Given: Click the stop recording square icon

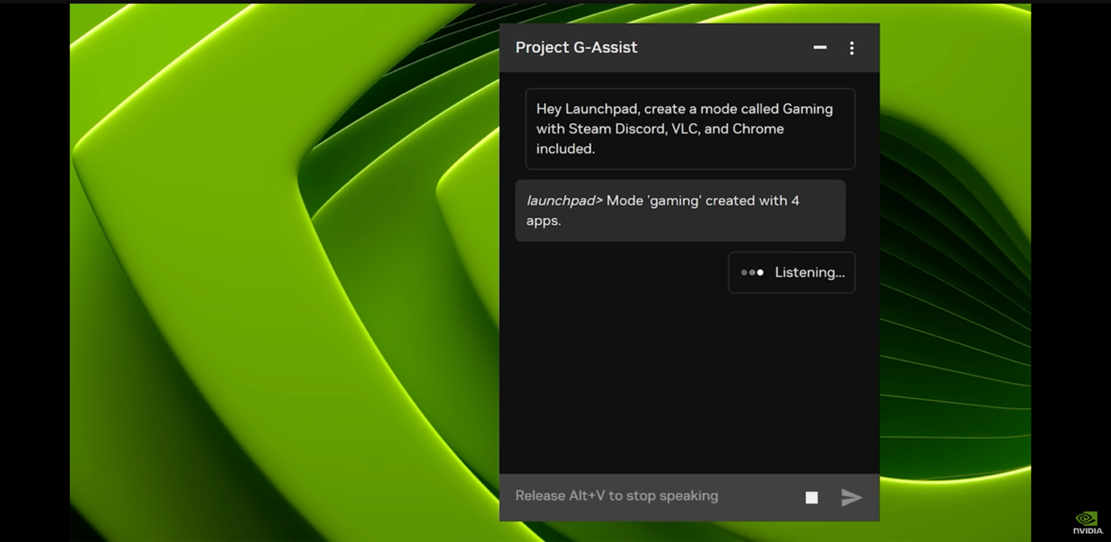Looking at the screenshot, I should 812,498.
